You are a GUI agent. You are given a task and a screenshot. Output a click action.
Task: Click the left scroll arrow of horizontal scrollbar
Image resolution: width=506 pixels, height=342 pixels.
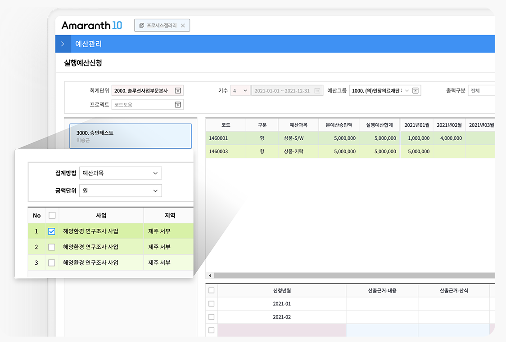click(210, 275)
